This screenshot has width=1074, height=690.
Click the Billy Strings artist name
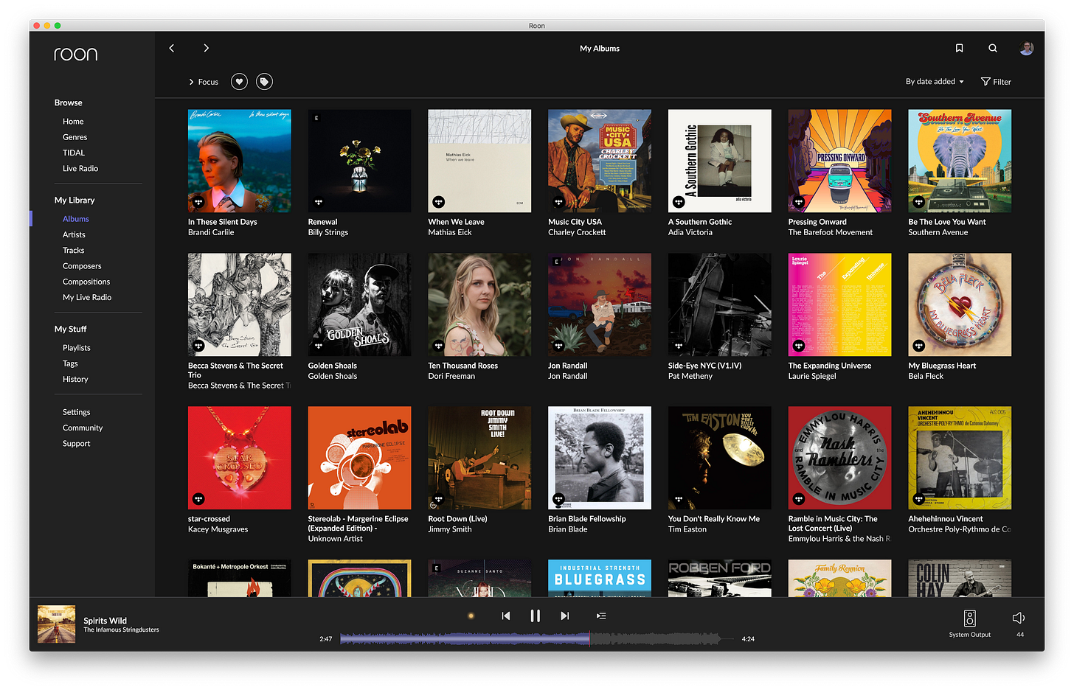pyautogui.click(x=328, y=232)
